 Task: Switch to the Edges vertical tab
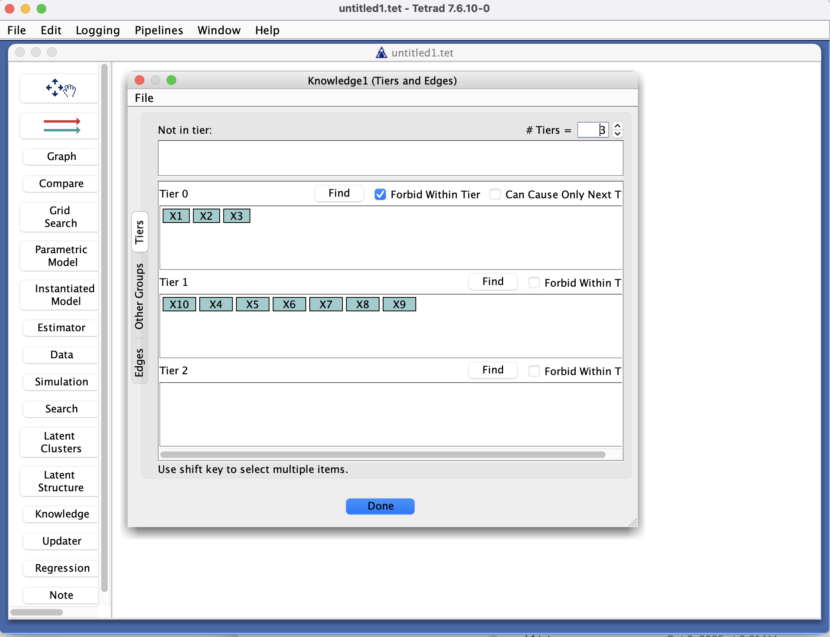(140, 362)
